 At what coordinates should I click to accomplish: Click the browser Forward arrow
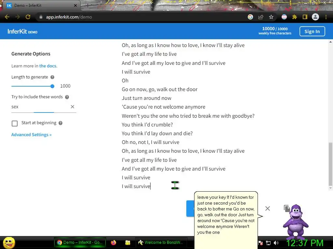[18, 17]
